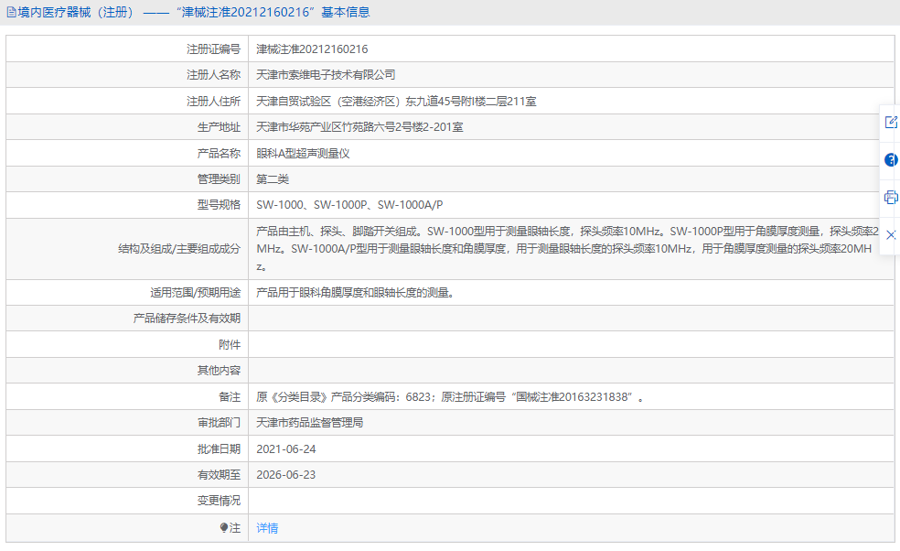Click the printer icon in the right sidebar
Screen dimensions: 900x551
coord(891,198)
